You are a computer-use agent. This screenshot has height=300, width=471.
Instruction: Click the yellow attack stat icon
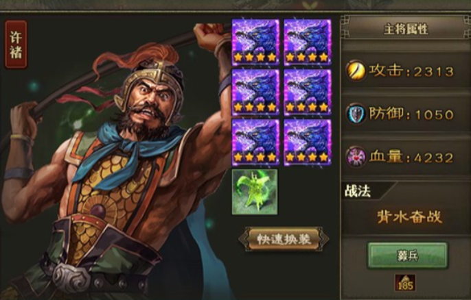pos(356,71)
